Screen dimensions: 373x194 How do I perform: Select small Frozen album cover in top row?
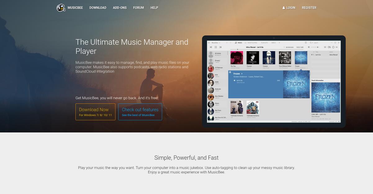[x=301, y=58]
